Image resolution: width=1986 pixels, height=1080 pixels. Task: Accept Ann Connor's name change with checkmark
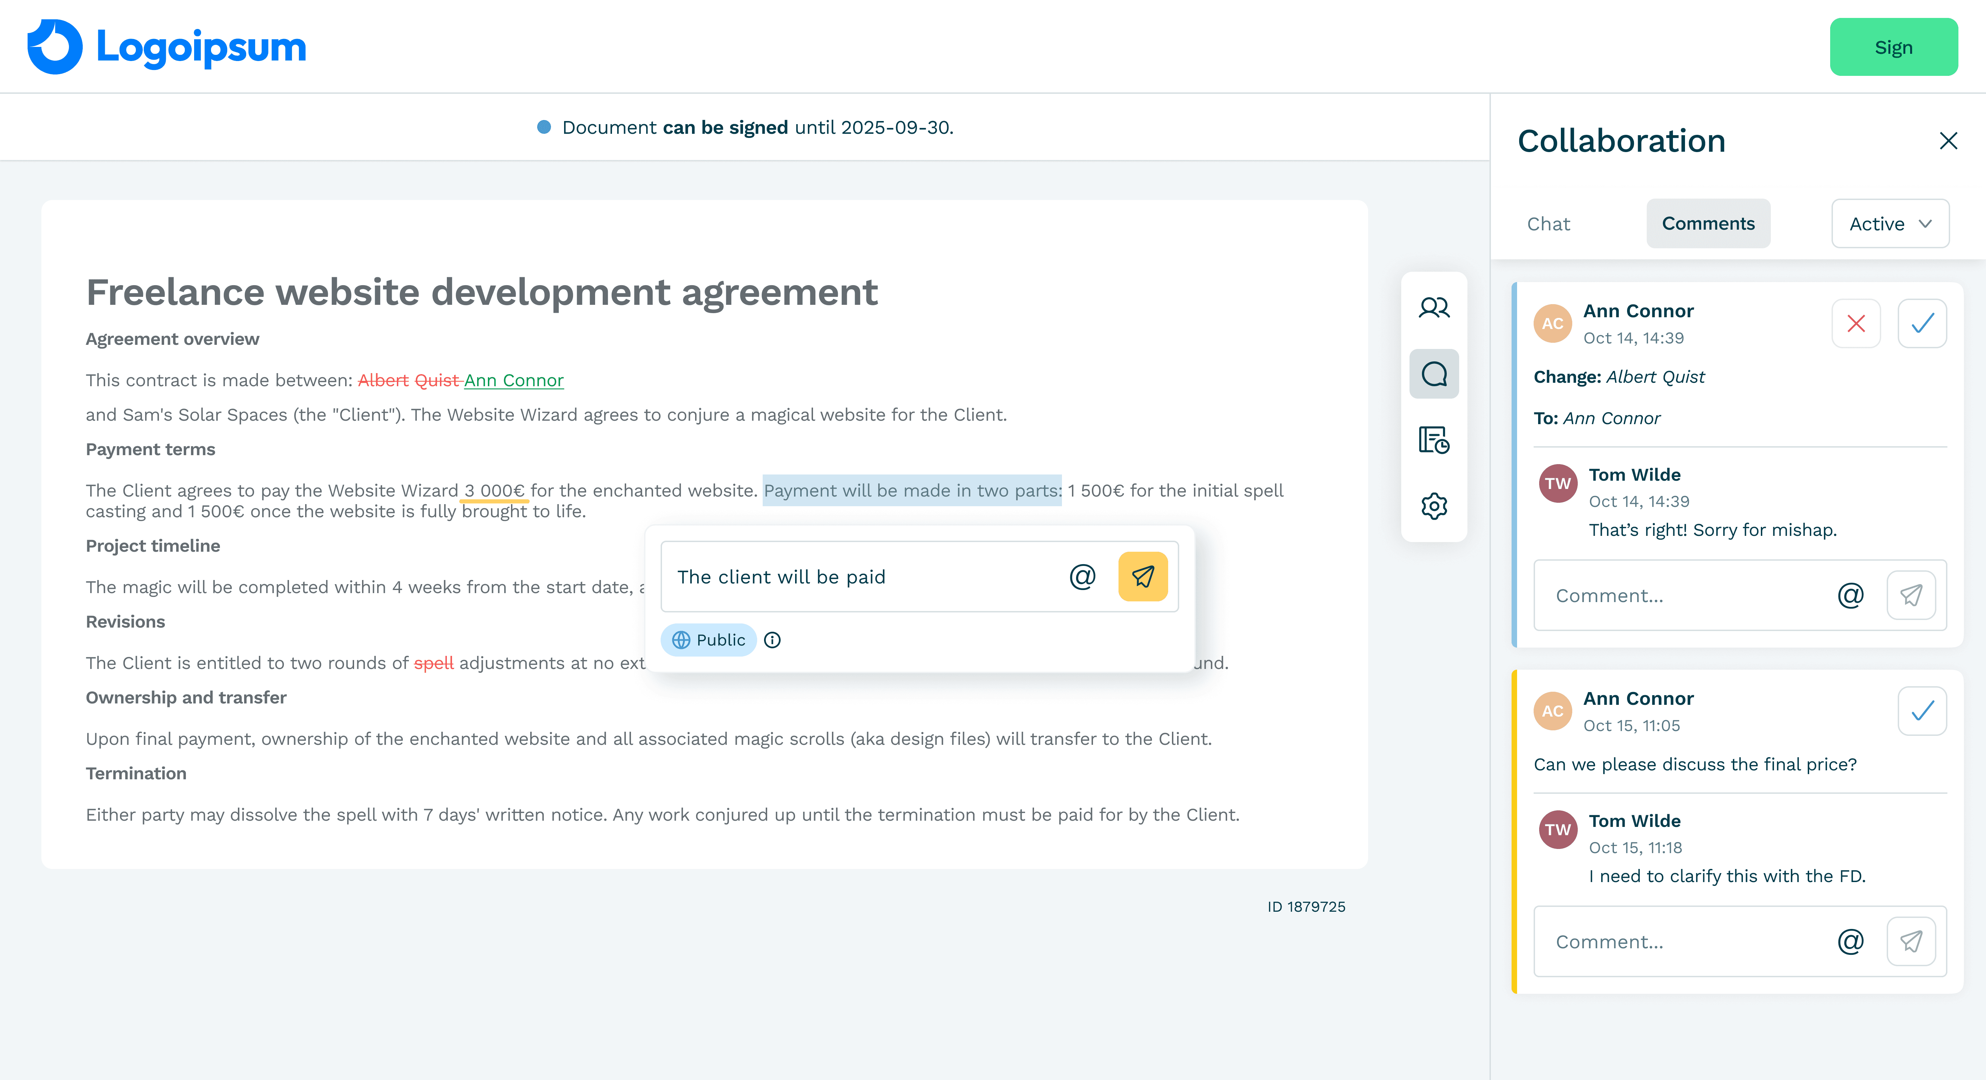[x=1922, y=324]
